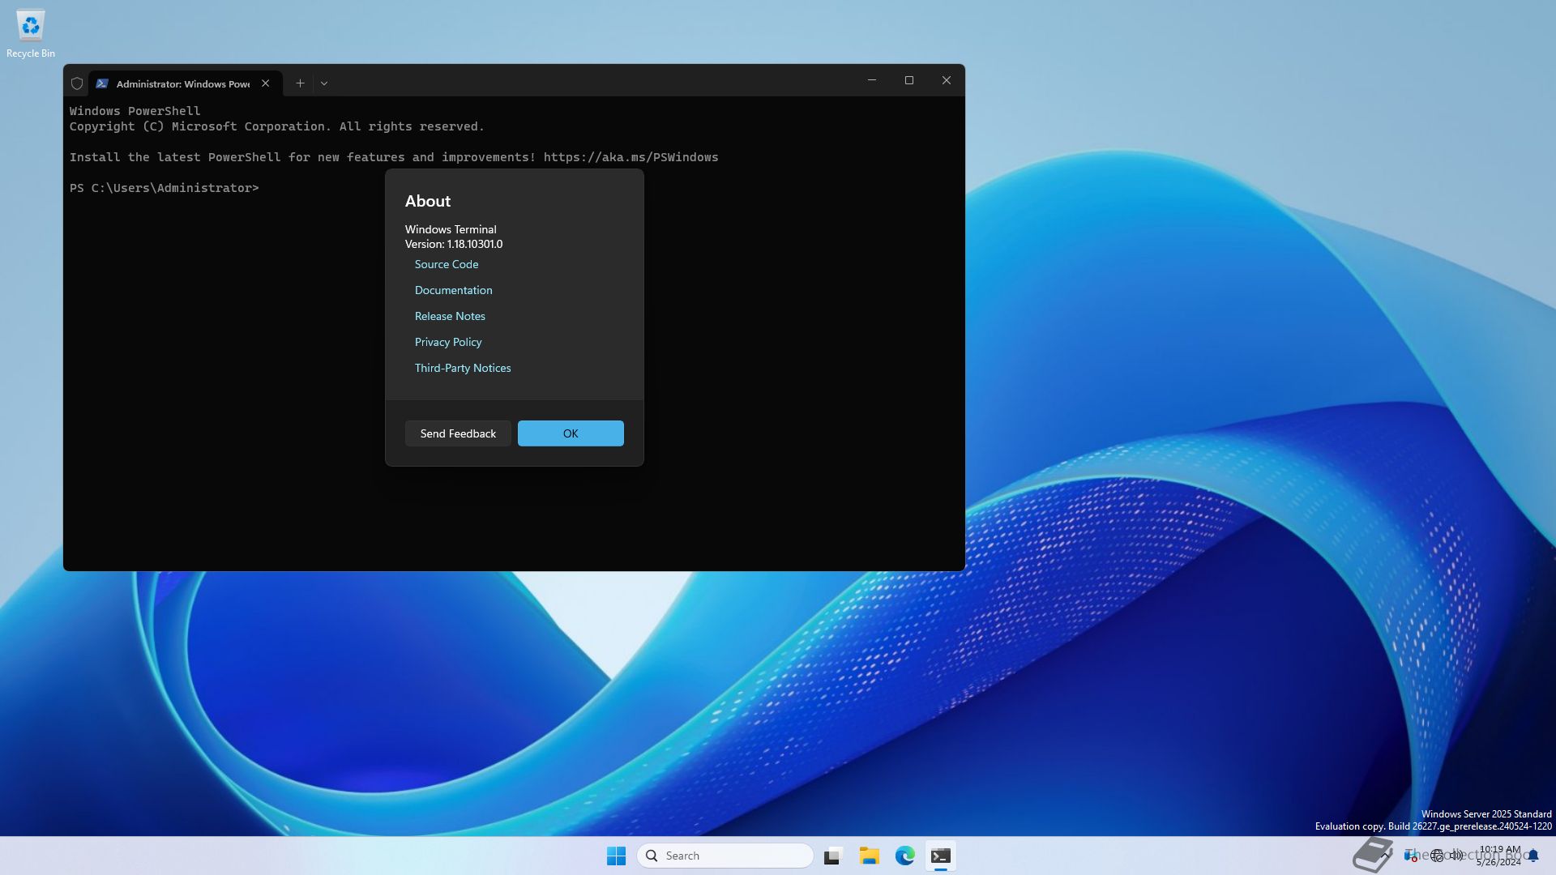Open Task View from the taskbar
1556x875 pixels.
[x=833, y=856]
